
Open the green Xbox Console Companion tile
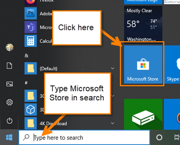pos(143,114)
